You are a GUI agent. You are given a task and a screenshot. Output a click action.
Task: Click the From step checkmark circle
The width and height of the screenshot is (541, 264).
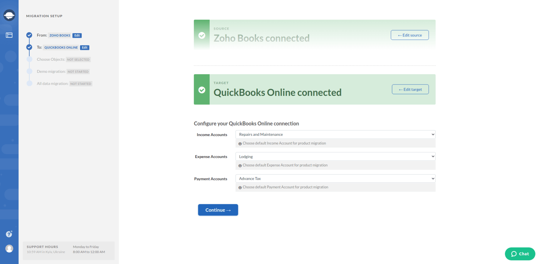[29, 35]
